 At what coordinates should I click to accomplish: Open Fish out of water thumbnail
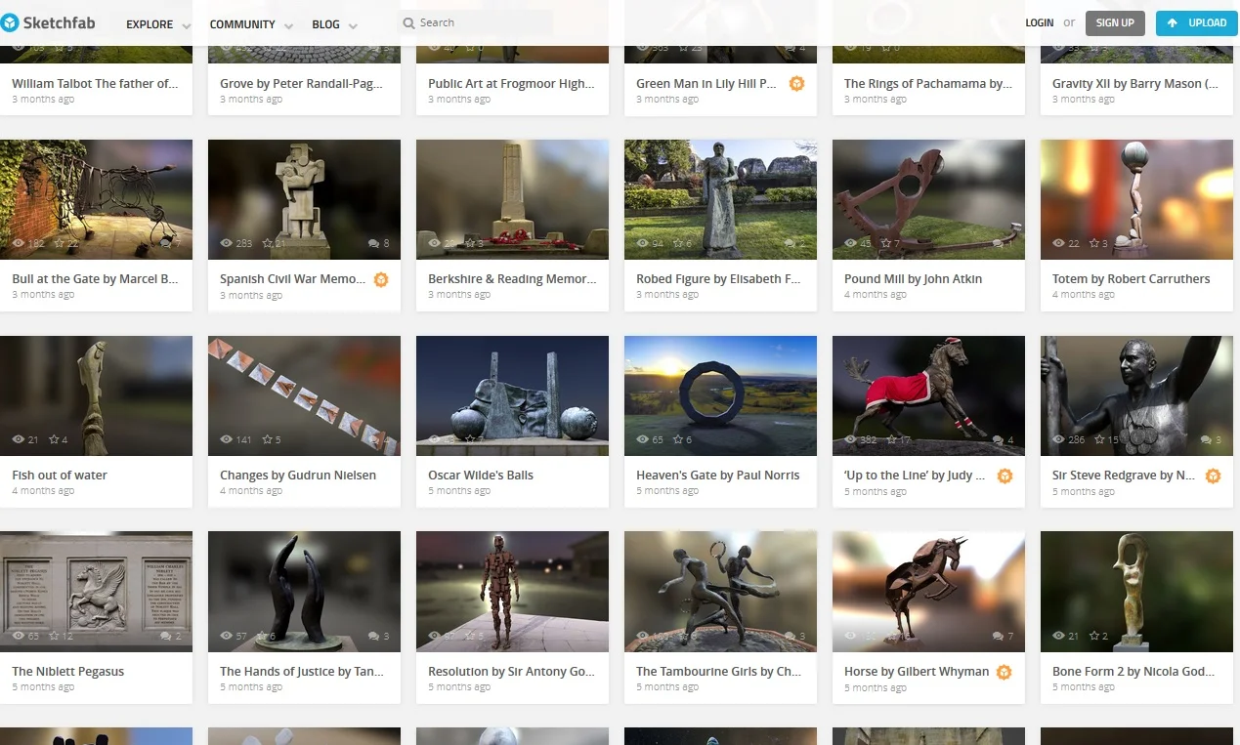pyautogui.click(x=96, y=395)
